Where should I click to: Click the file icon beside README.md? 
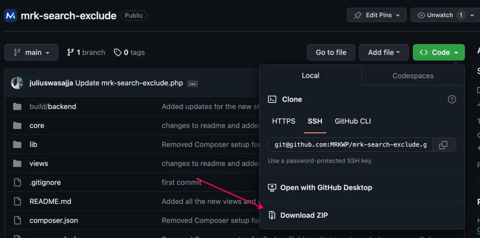17,202
